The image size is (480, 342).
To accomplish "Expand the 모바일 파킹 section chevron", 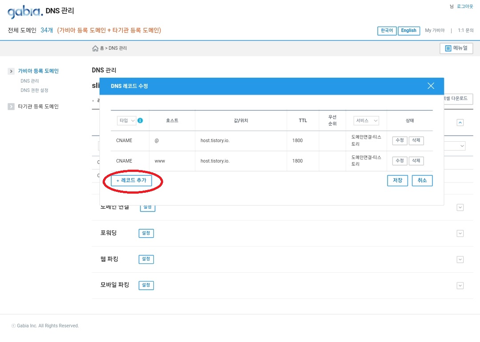I will point(460,286).
